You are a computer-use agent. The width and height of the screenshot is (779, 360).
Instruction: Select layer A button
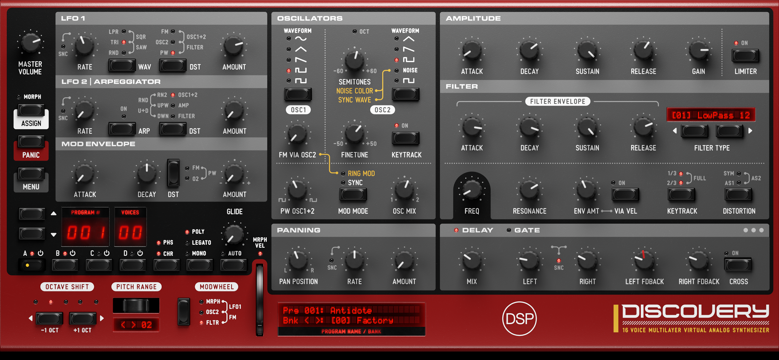pyautogui.click(x=32, y=265)
